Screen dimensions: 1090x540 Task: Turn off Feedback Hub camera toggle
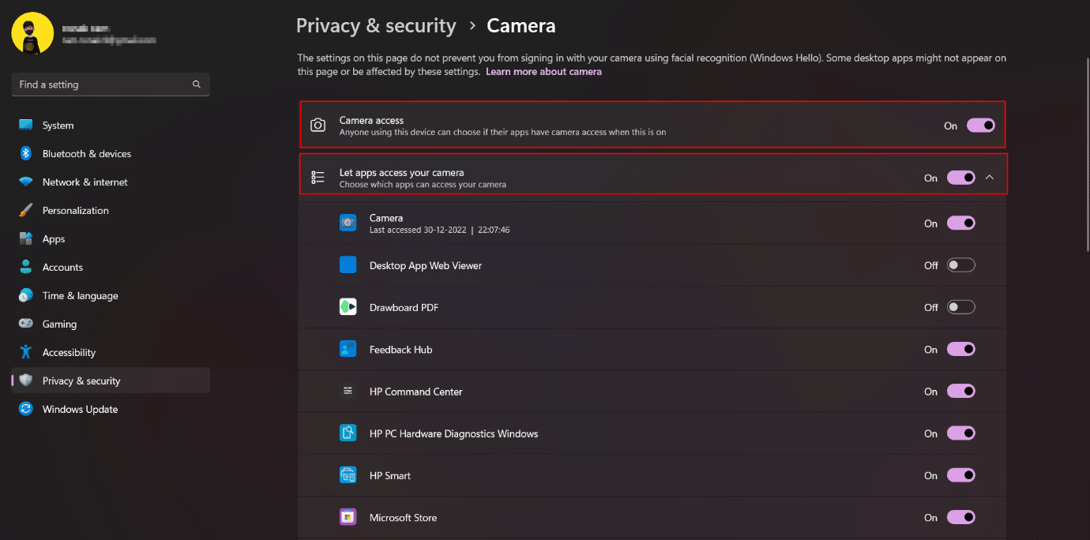961,349
